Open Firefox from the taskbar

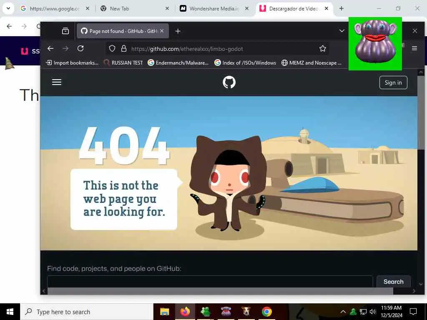(x=185, y=312)
